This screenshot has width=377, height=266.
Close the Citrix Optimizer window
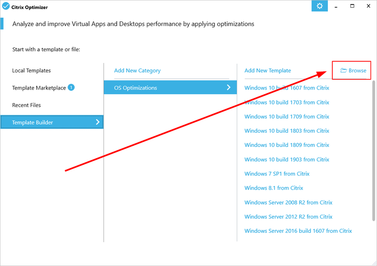click(368, 6)
